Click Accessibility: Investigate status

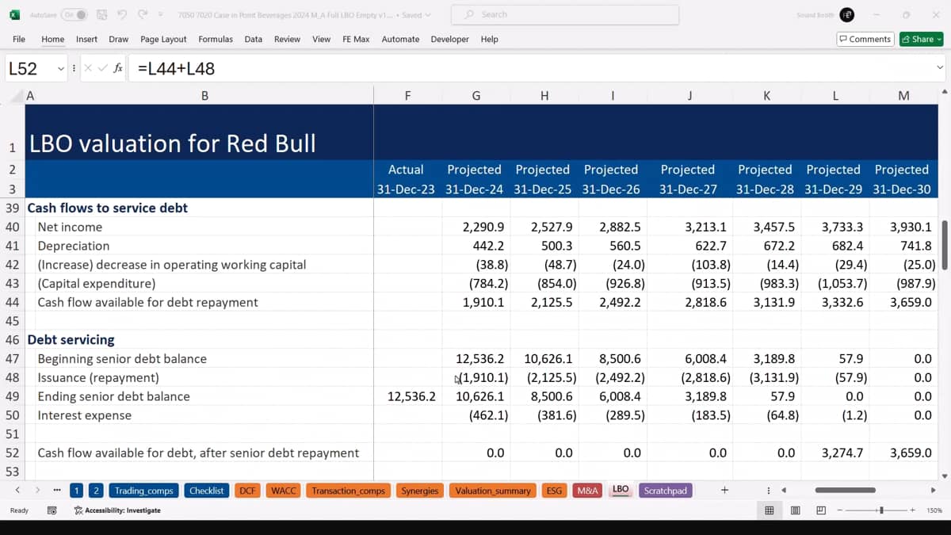[117, 510]
